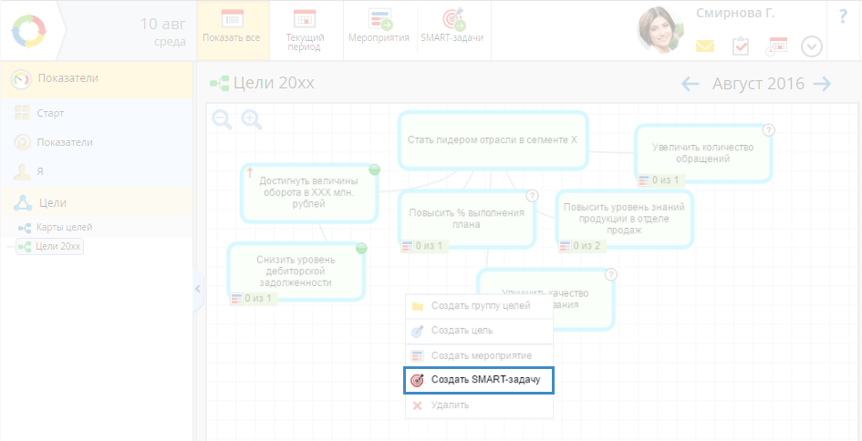Click the Август 2016 period label
Viewport: 862px width, 441px height.
pos(758,84)
